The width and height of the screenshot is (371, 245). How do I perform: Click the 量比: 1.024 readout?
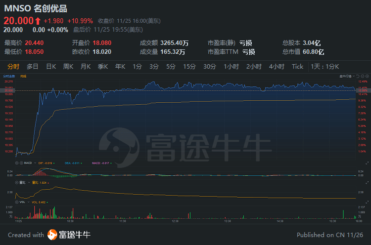coord(39,183)
